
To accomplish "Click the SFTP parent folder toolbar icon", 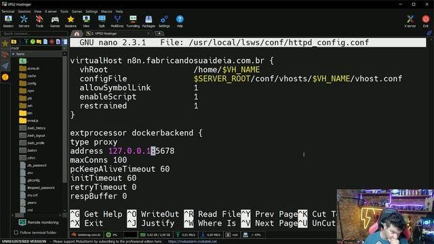I will [x=14, y=42].
